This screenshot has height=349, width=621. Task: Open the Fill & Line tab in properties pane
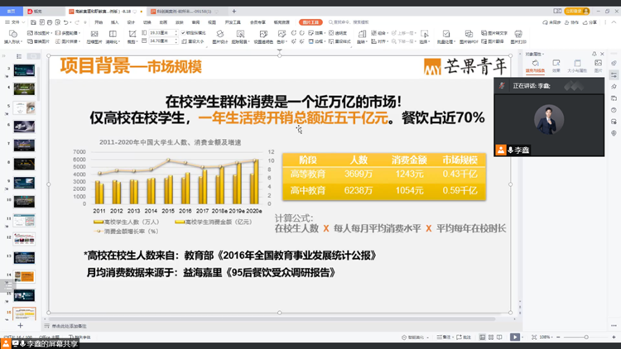tap(535, 65)
